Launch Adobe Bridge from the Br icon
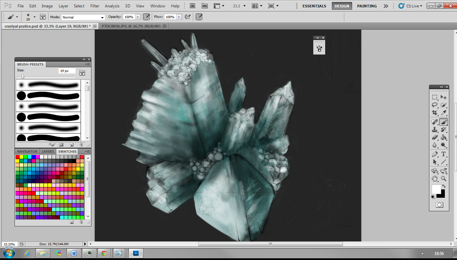This screenshot has height=260, width=457. [193, 6]
